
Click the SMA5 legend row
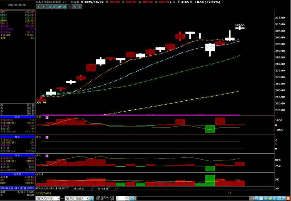[17, 12]
